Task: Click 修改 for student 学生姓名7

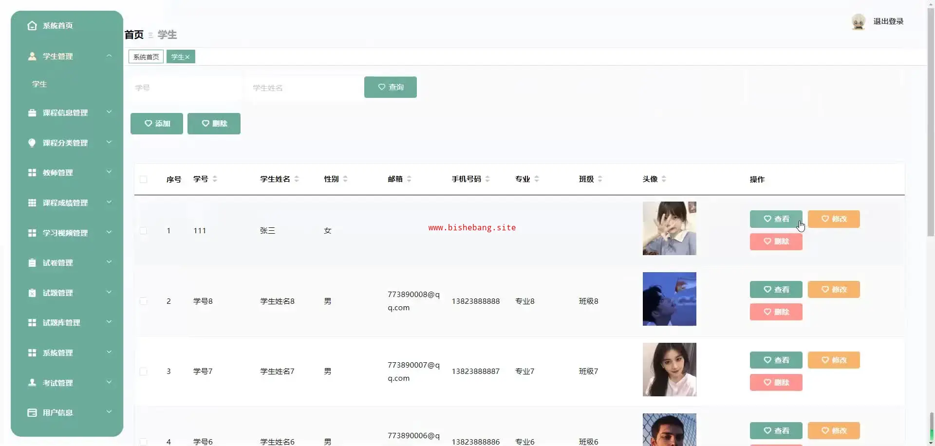Action: (x=834, y=360)
